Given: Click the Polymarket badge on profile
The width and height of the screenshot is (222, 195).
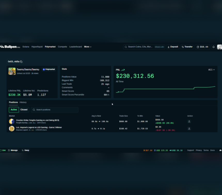Looking at the screenshot, I should click(49, 69).
